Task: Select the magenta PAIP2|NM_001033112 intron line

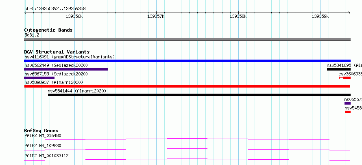Action: [187, 159]
